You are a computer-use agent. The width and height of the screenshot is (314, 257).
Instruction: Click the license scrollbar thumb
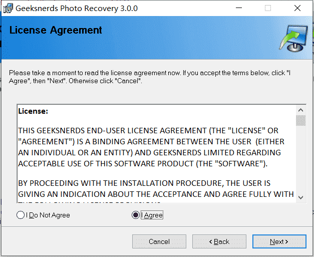point(300,120)
